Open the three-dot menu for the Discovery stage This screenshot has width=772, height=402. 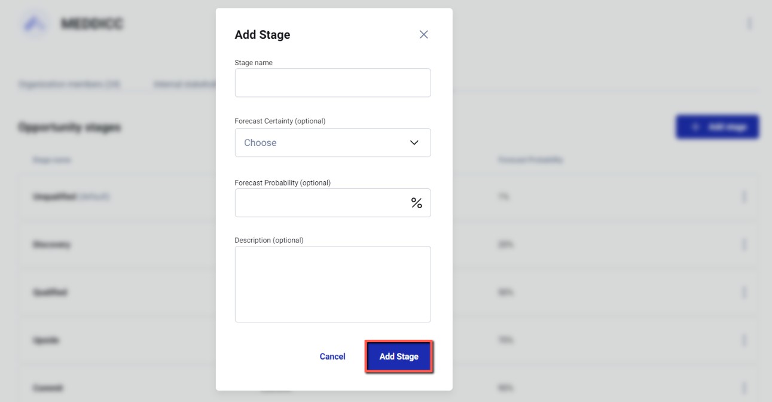click(744, 244)
